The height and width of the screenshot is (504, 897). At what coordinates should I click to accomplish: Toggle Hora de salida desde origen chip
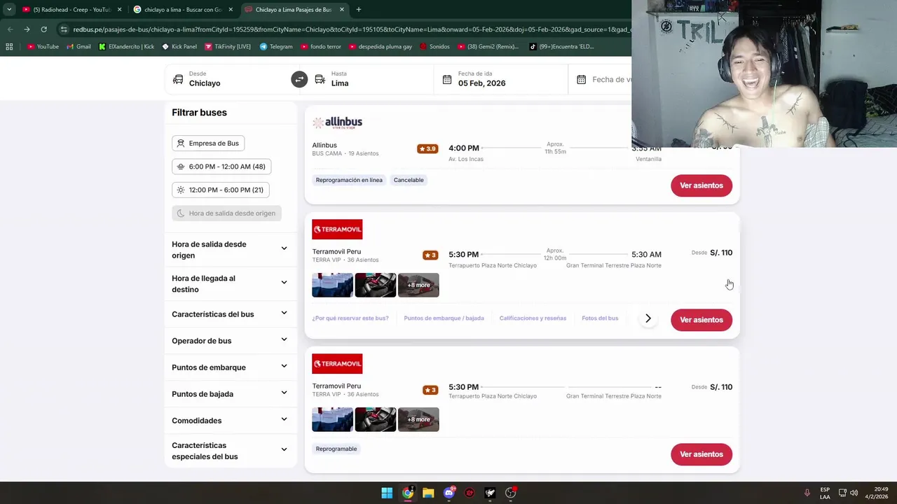226,213
